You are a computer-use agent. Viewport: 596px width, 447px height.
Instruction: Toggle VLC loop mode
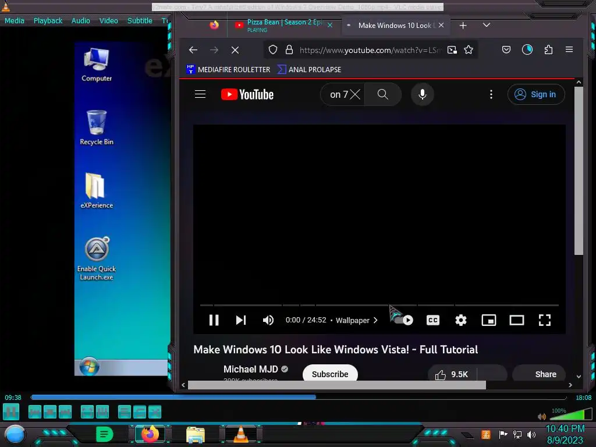pyautogui.click(x=140, y=411)
